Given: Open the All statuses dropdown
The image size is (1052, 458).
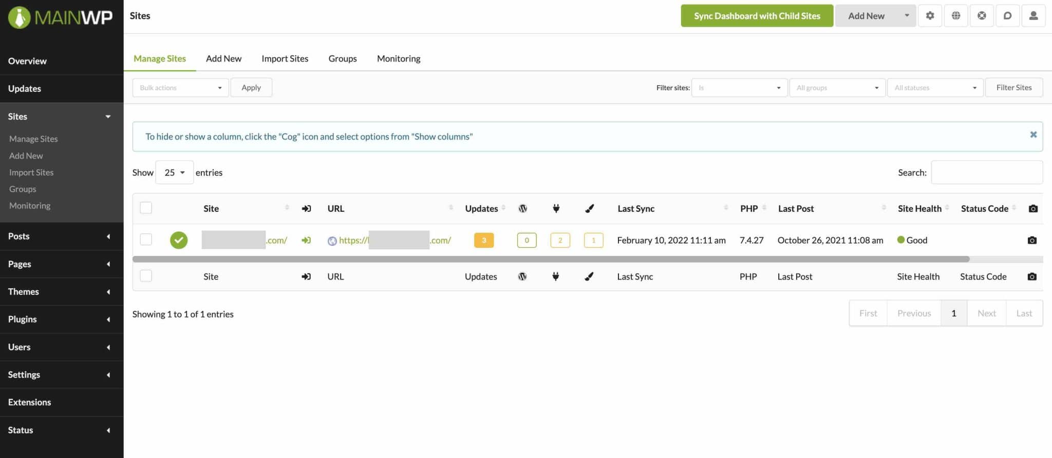Looking at the screenshot, I should tap(935, 88).
